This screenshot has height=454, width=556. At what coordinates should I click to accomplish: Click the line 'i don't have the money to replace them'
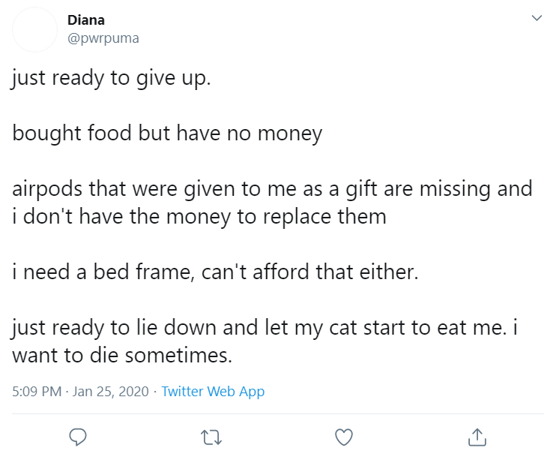pyautogui.click(x=199, y=217)
